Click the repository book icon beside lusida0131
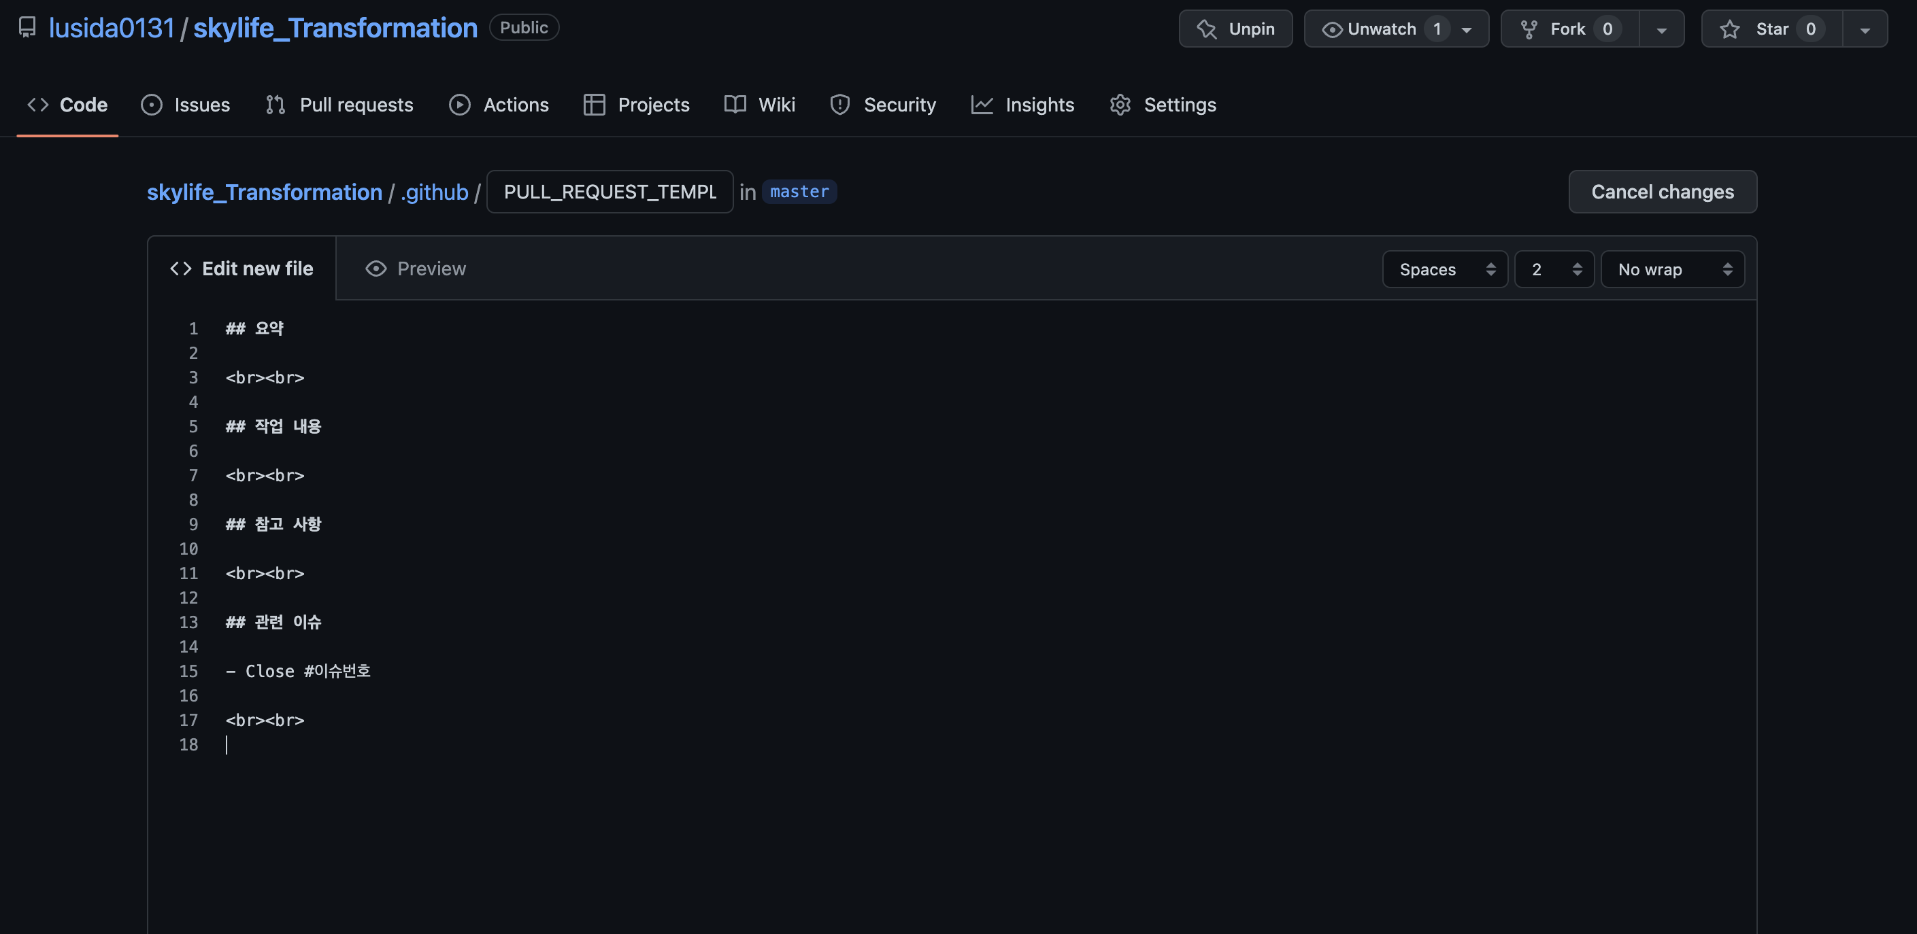The image size is (1917, 934). tap(27, 27)
